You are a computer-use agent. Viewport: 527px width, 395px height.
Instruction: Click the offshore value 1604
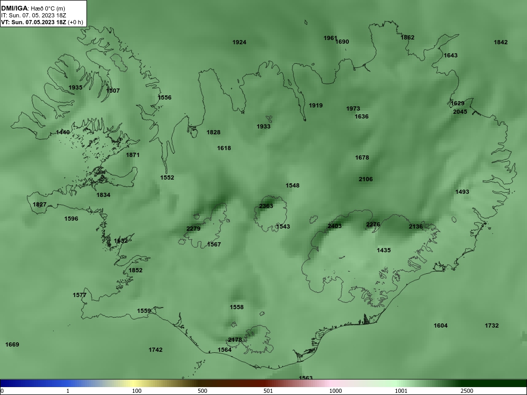pos(441,326)
